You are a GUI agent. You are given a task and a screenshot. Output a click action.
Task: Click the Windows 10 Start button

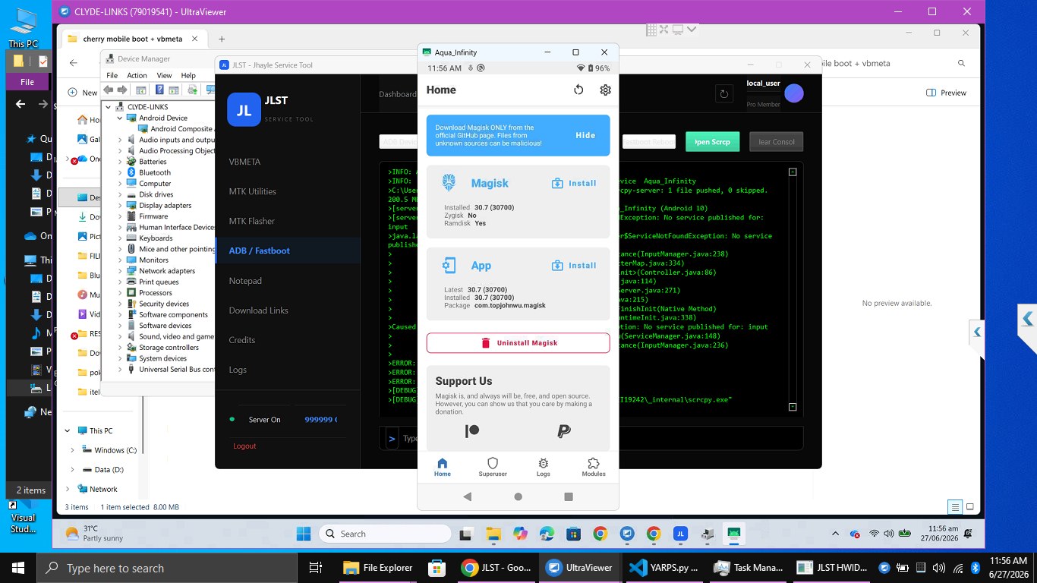click(x=18, y=568)
